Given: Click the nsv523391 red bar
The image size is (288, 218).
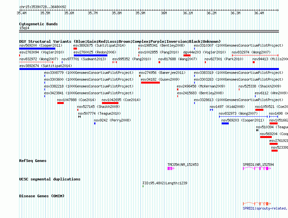Looking at the screenshot, I should pos(275,151).
